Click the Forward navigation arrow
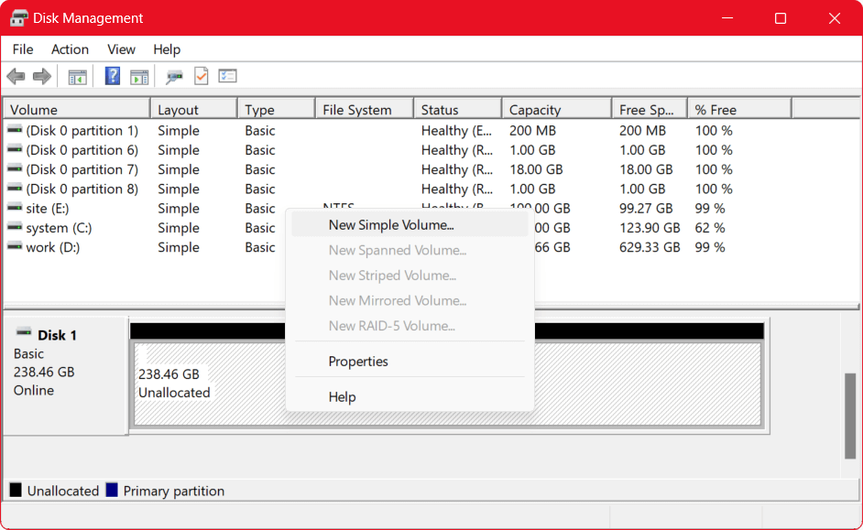 tap(41, 75)
